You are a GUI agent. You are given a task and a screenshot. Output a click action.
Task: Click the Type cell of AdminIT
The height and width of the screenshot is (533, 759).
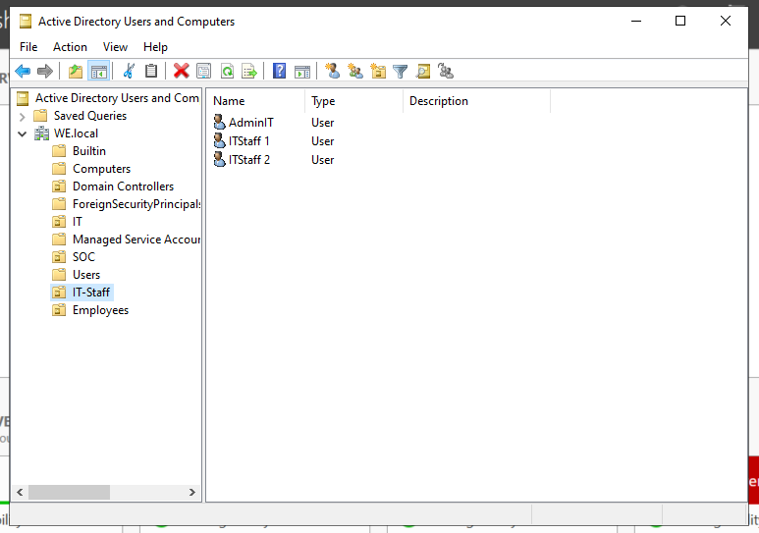point(322,123)
